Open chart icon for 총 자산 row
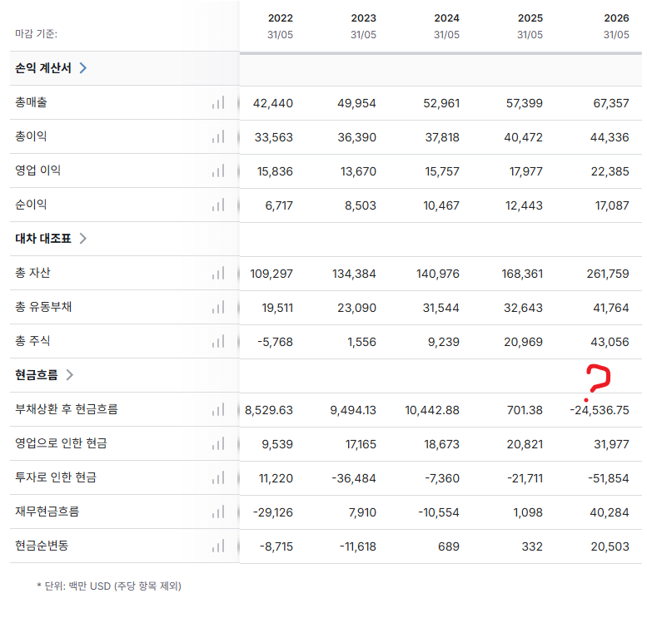Screen dimensions: 647x618 pos(218,273)
